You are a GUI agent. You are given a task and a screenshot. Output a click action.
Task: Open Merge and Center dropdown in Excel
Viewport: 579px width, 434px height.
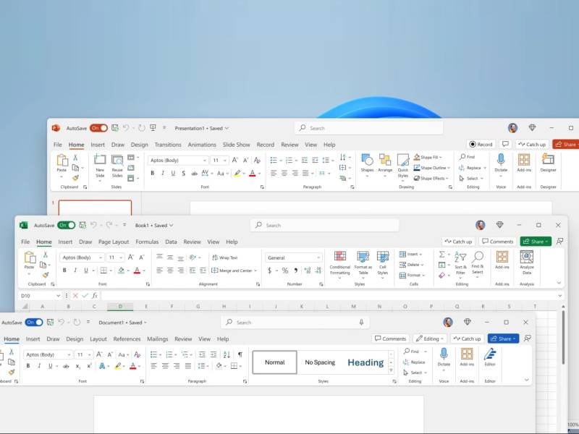(255, 271)
